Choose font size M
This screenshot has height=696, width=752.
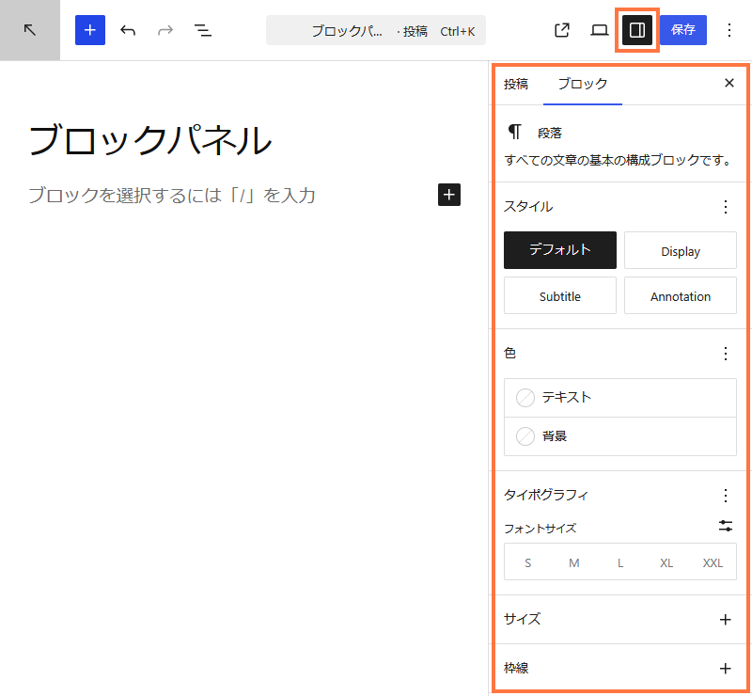tap(573, 562)
